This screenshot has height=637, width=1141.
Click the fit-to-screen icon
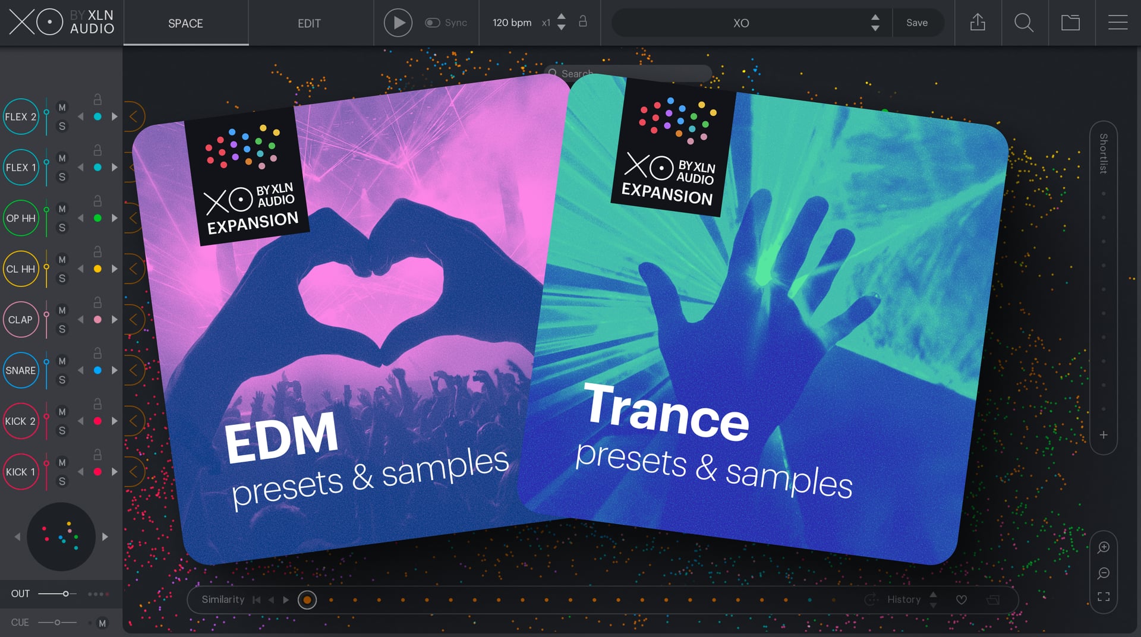(x=1104, y=597)
